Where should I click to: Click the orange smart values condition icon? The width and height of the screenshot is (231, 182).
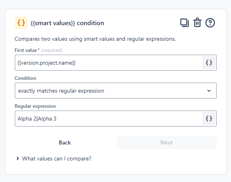pos(21,23)
